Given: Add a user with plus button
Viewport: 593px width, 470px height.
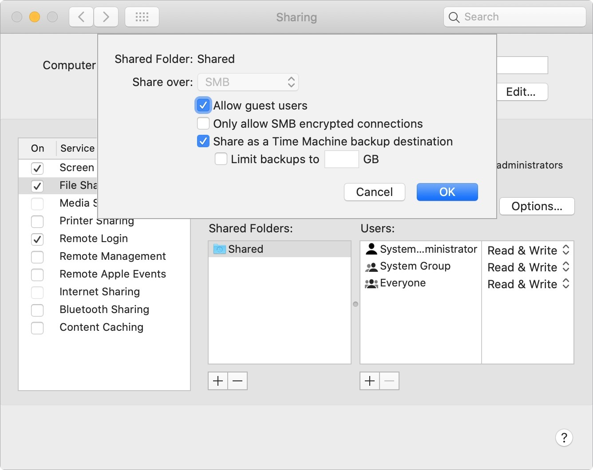Looking at the screenshot, I should point(370,381).
